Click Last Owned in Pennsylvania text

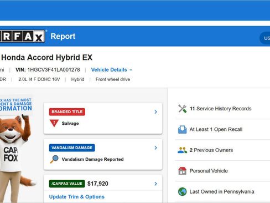222,191
